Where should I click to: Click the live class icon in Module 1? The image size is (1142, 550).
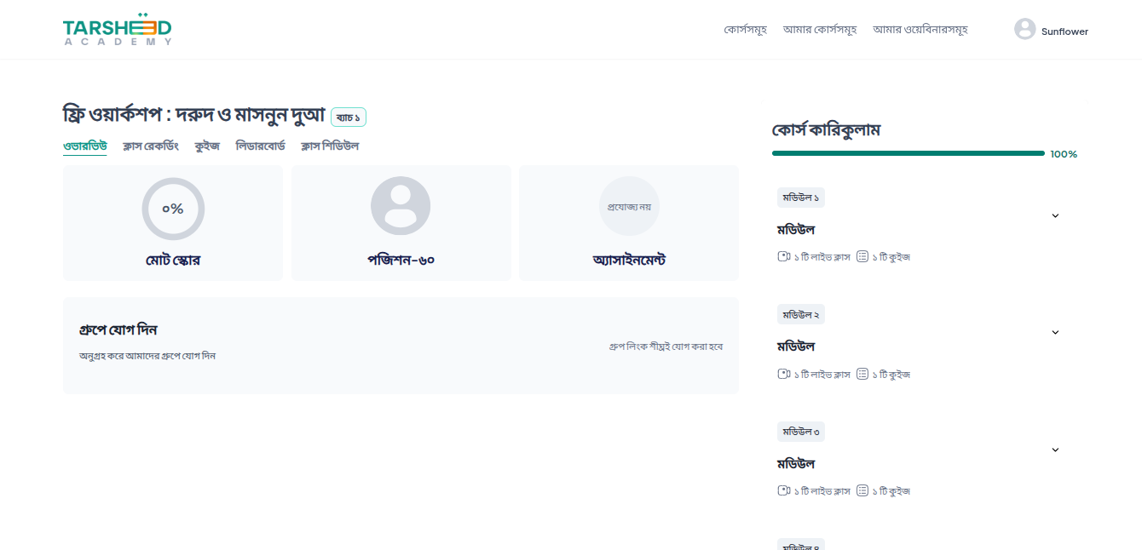783,256
